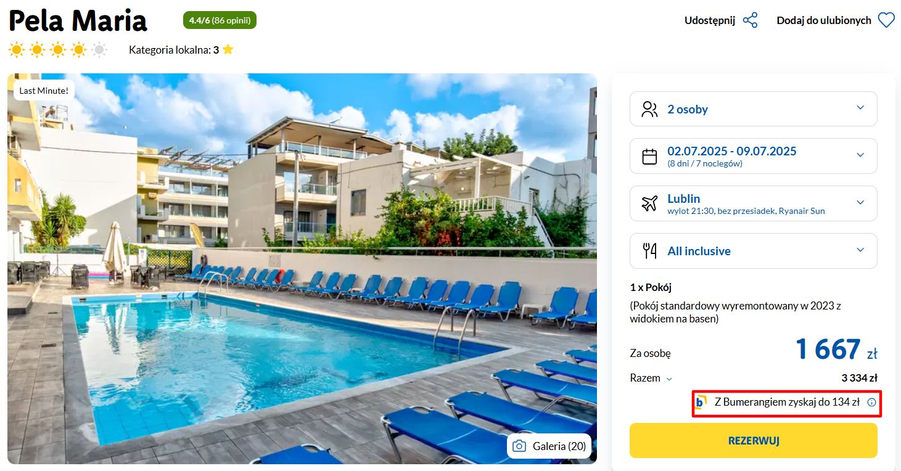901x471 pixels.
Task: Click the heart favorites icon
Action: (886, 20)
